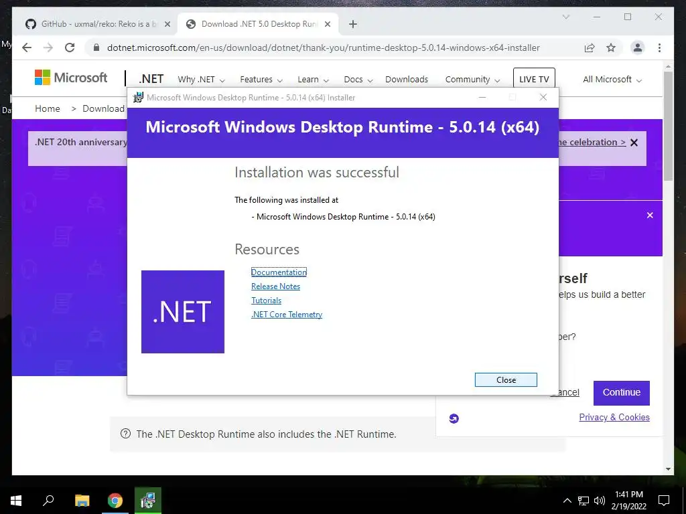Open the Windows Start menu
686x514 pixels.
16,501
